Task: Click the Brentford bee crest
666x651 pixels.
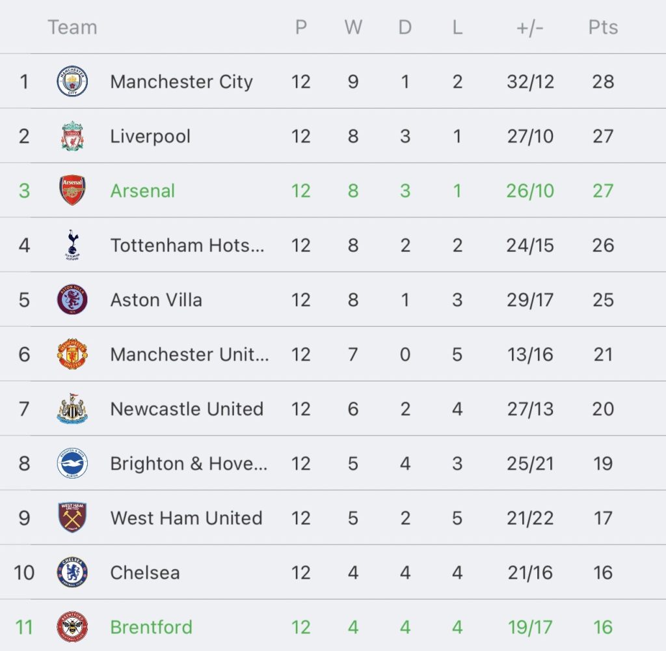Action: coord(72,627)
